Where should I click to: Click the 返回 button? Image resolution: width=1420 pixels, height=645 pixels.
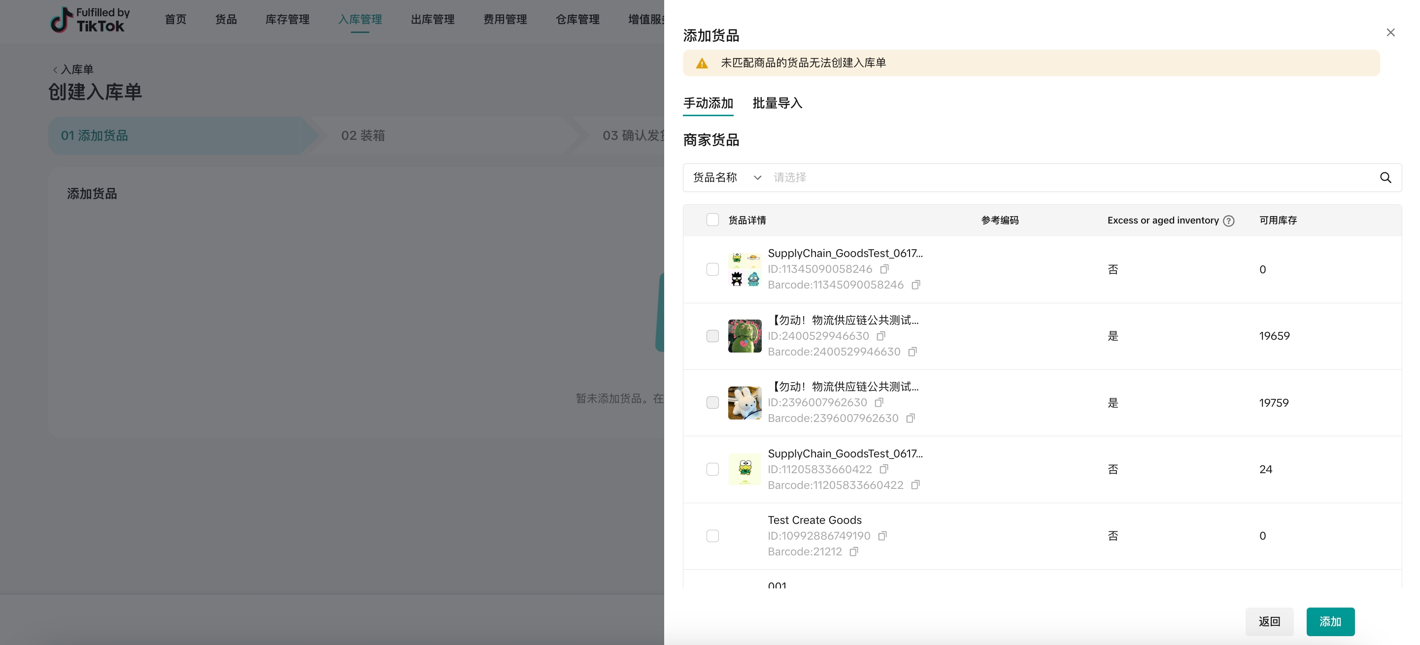coord(1269,621)
